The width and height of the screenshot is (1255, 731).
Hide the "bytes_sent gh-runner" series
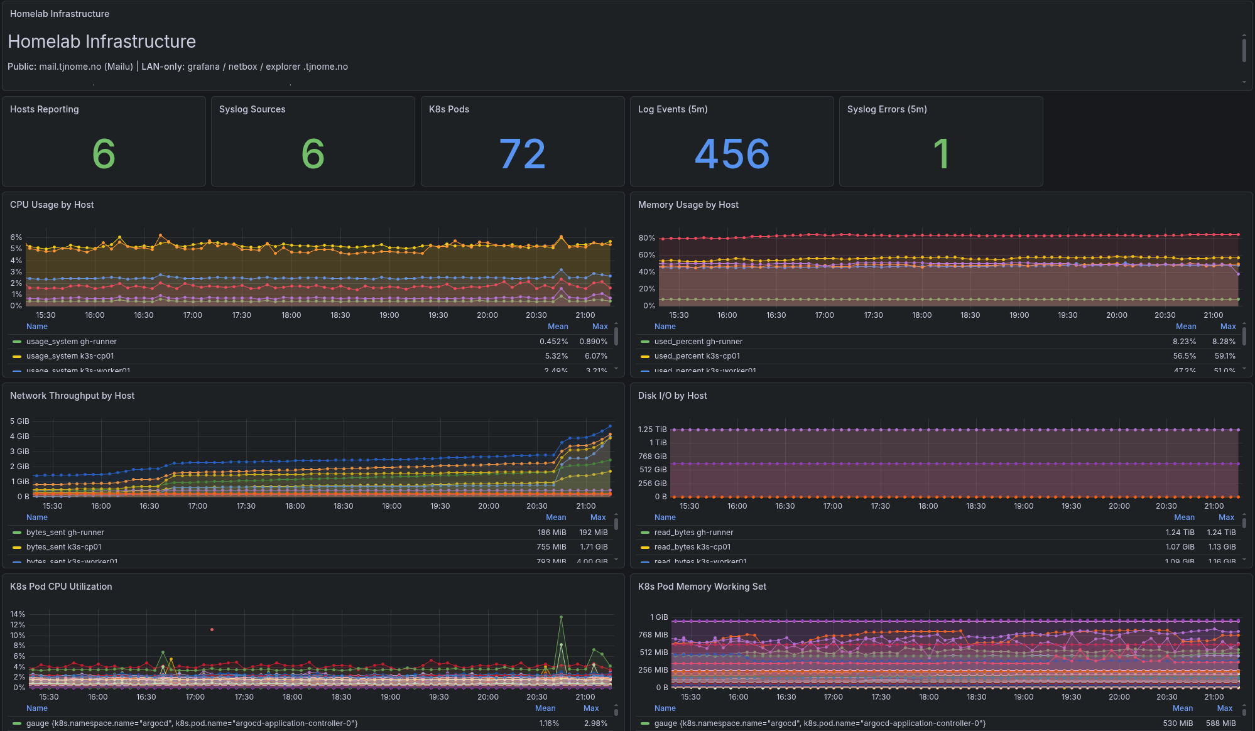(65, 533)
